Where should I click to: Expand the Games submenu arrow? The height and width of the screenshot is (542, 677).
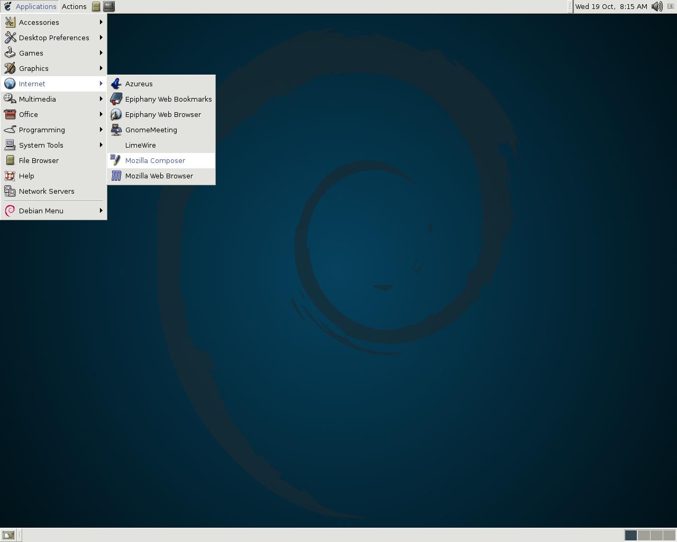click(x=101, y=53)
